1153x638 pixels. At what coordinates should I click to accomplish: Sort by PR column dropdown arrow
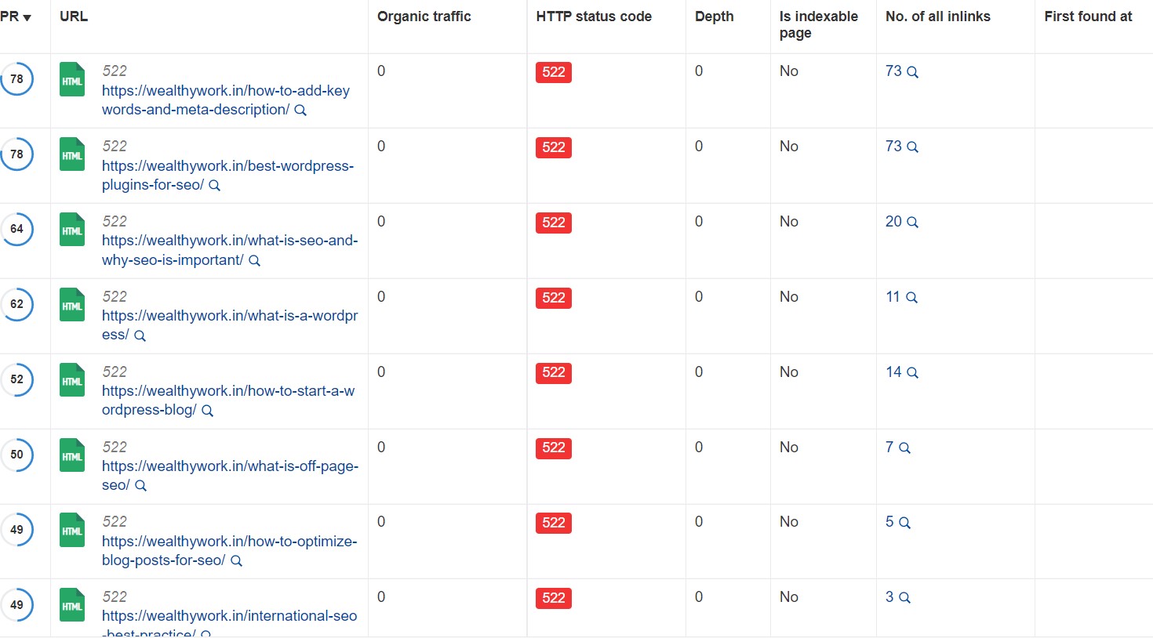[27, 17]
